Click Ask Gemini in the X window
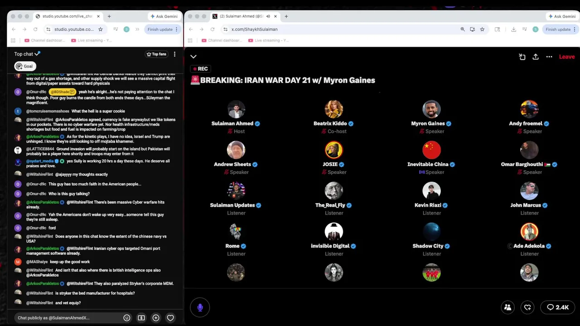The height and width of the screenshot is (326, 580). (x=562, y=16)
